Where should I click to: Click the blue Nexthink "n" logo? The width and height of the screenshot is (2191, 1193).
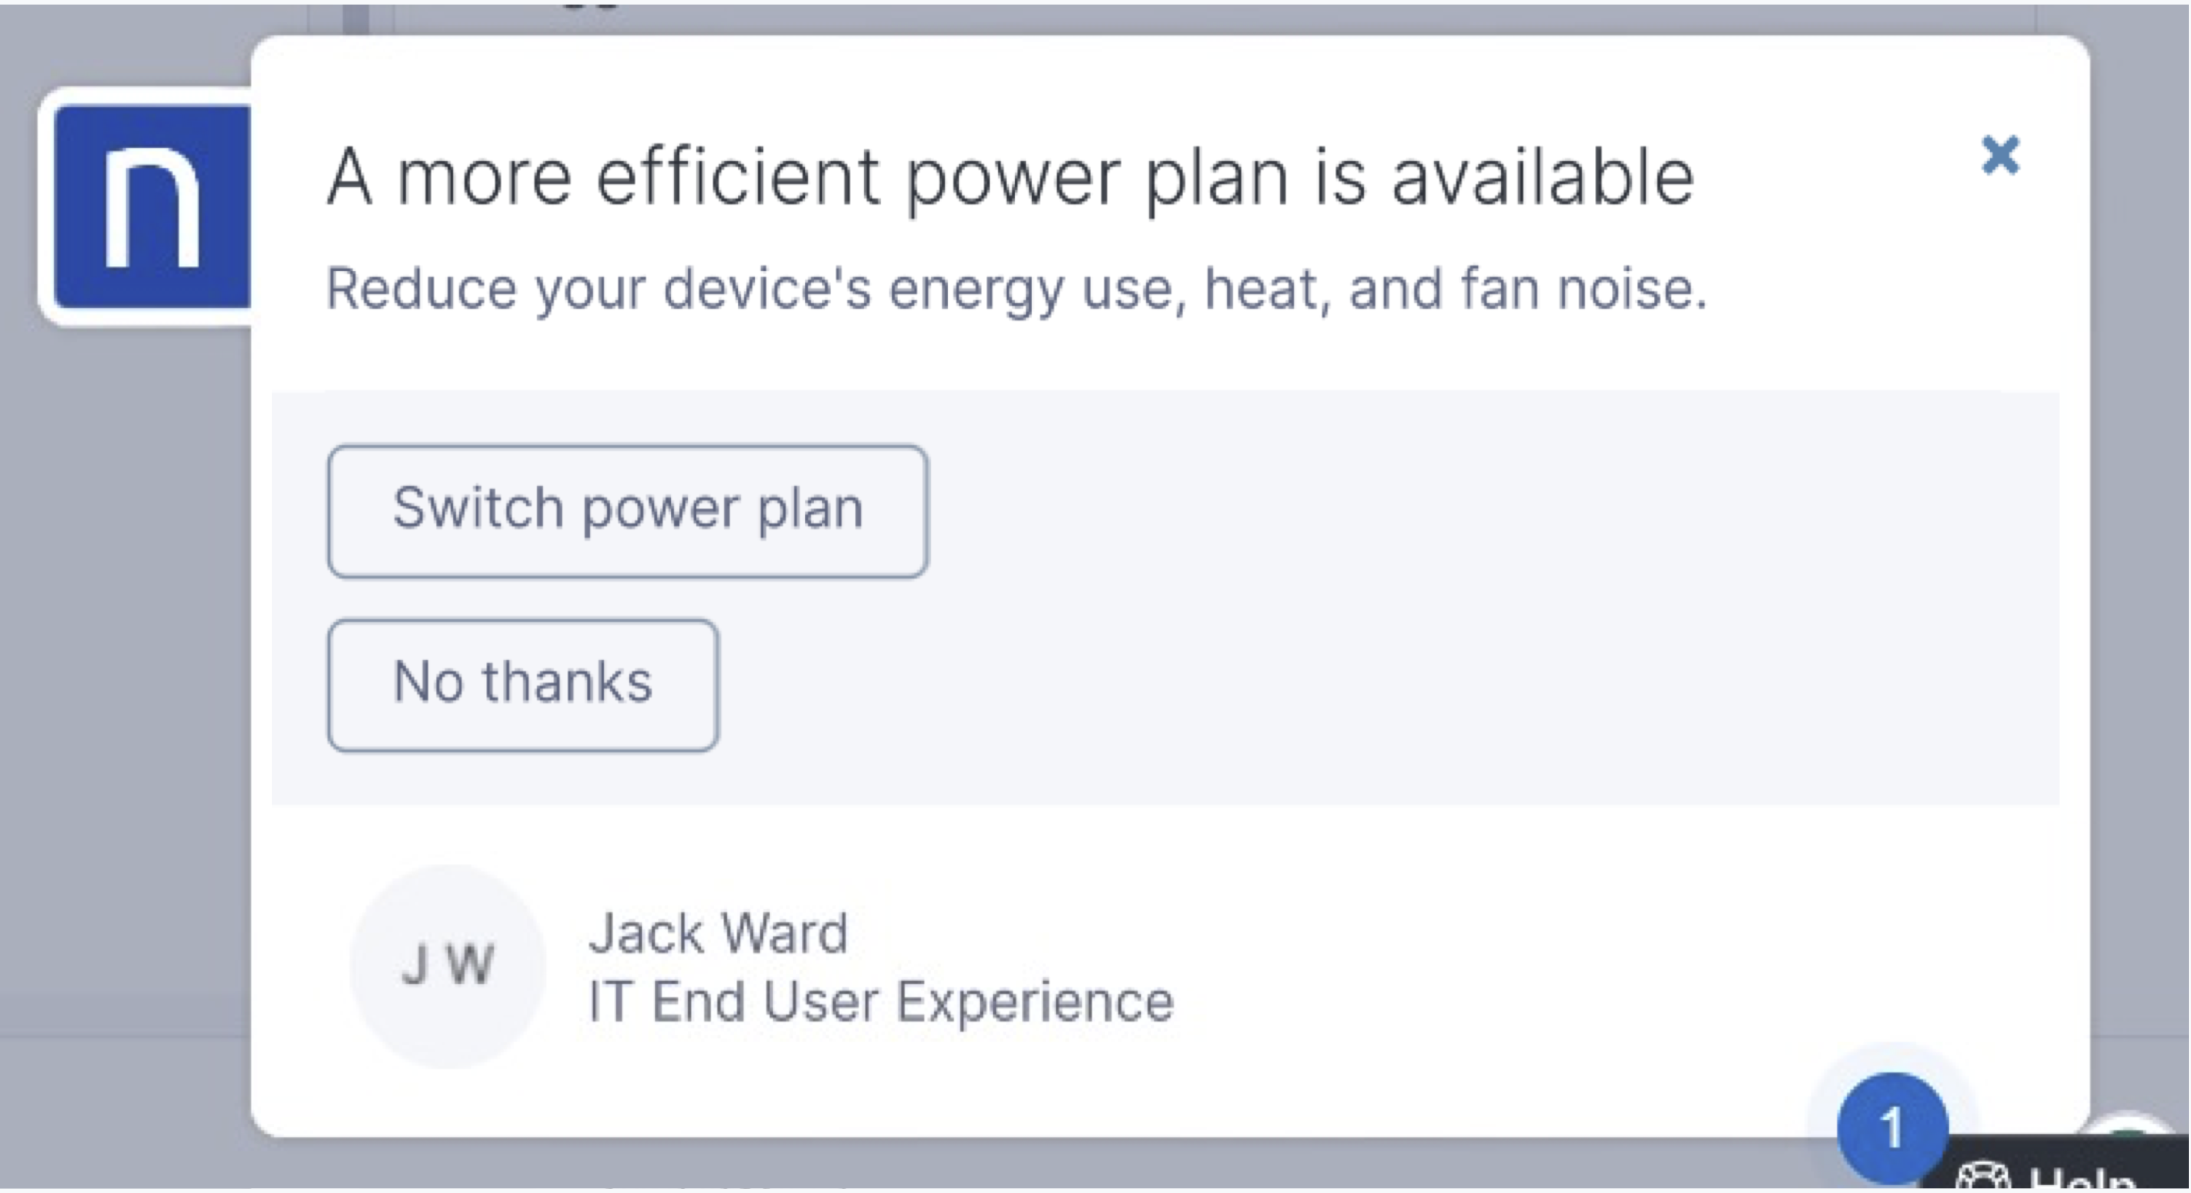[152, 207]
